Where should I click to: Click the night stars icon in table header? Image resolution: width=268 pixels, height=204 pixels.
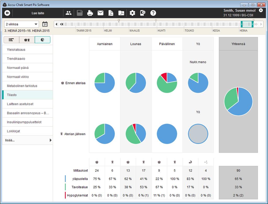coord(206,162)
